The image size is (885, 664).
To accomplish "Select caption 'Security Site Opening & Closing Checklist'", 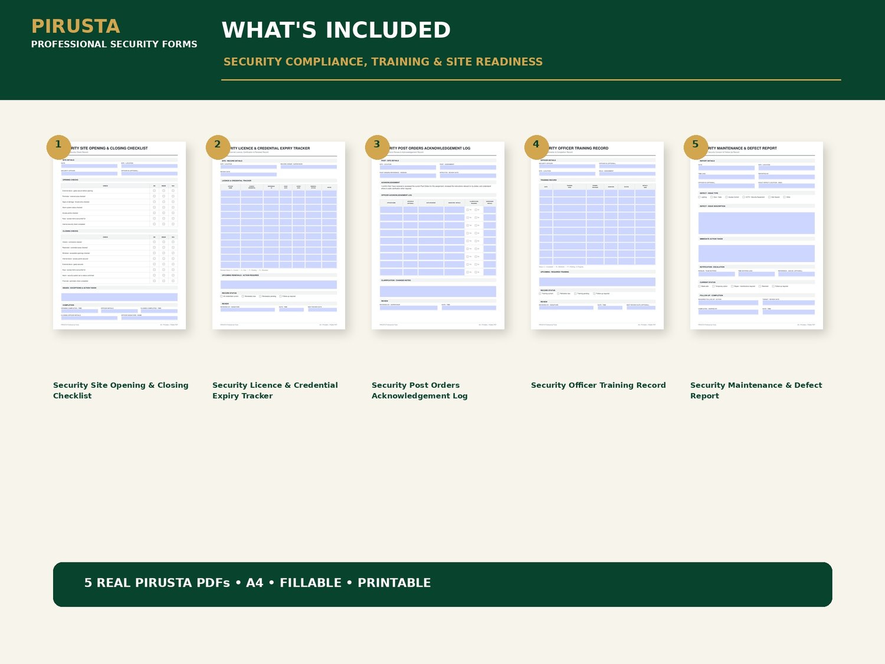I will (x=121, y=391).
